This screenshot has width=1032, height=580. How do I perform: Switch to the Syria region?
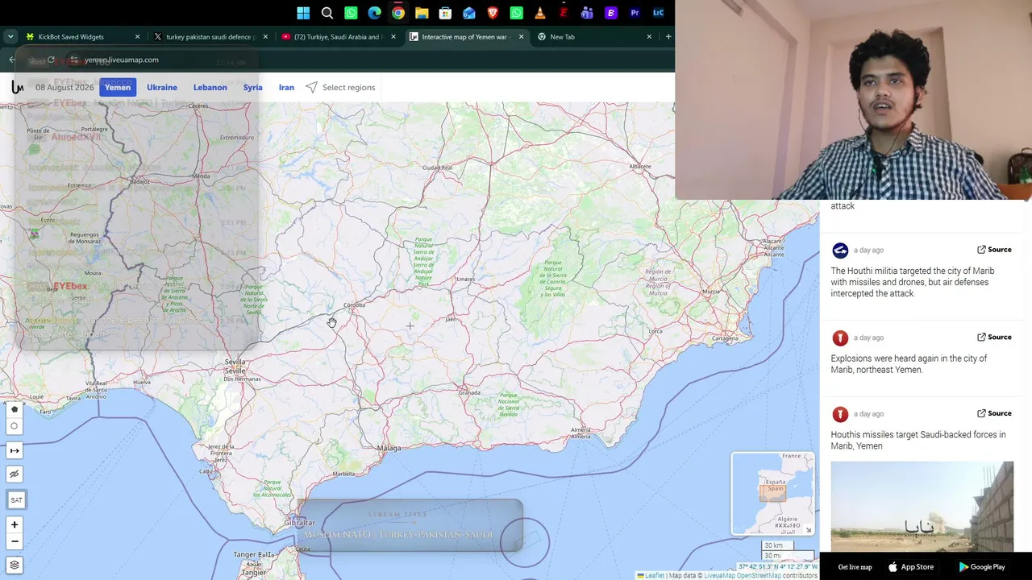point(253,87)
